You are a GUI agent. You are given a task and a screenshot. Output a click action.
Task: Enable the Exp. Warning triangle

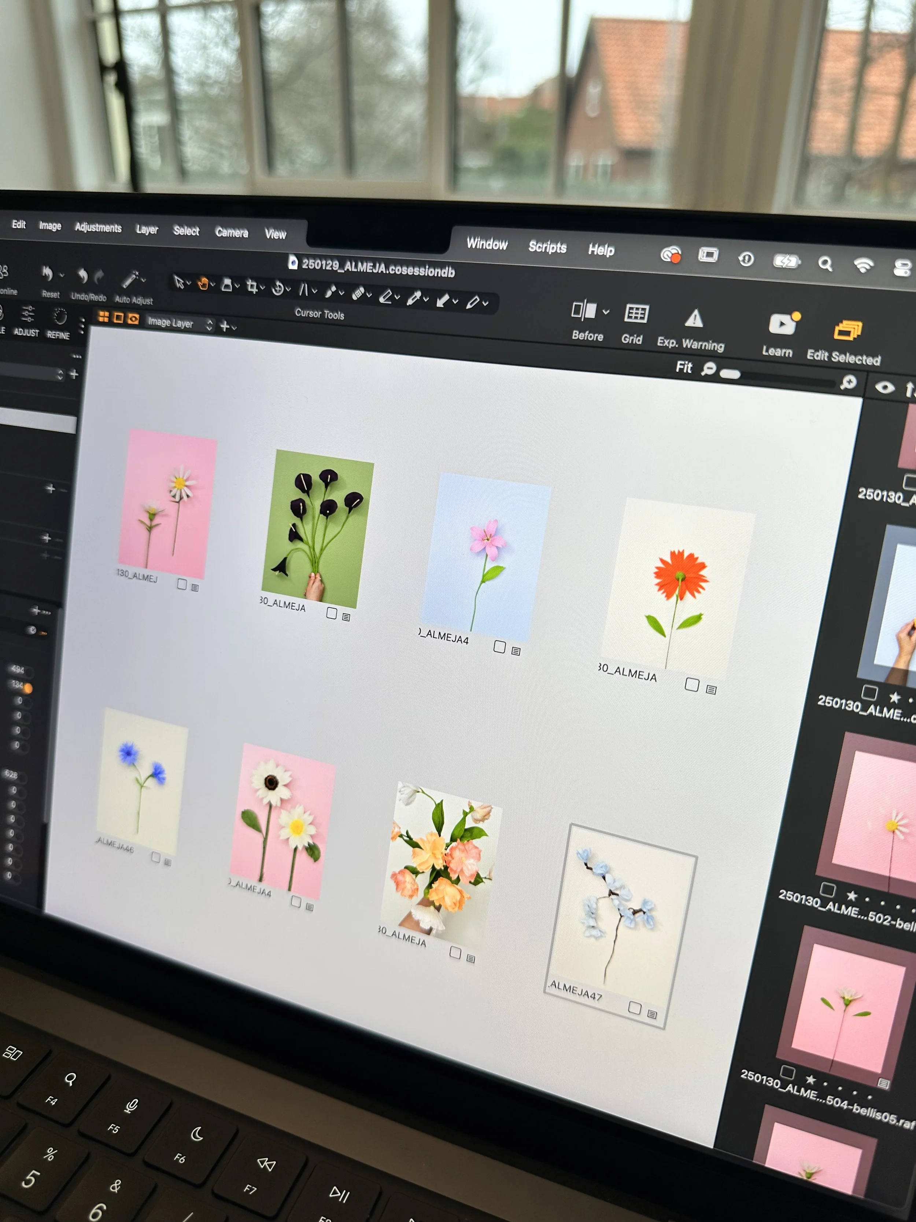click(x=694, y=319)
